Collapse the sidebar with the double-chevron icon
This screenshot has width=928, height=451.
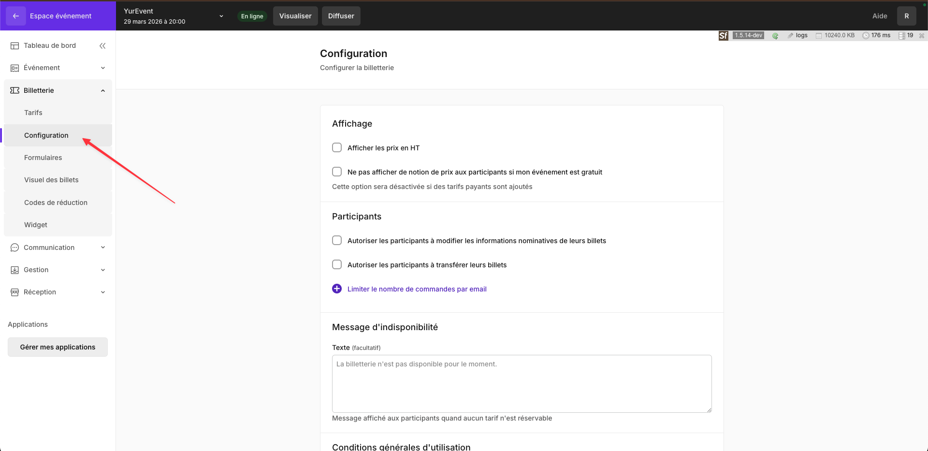coord(102,46)
